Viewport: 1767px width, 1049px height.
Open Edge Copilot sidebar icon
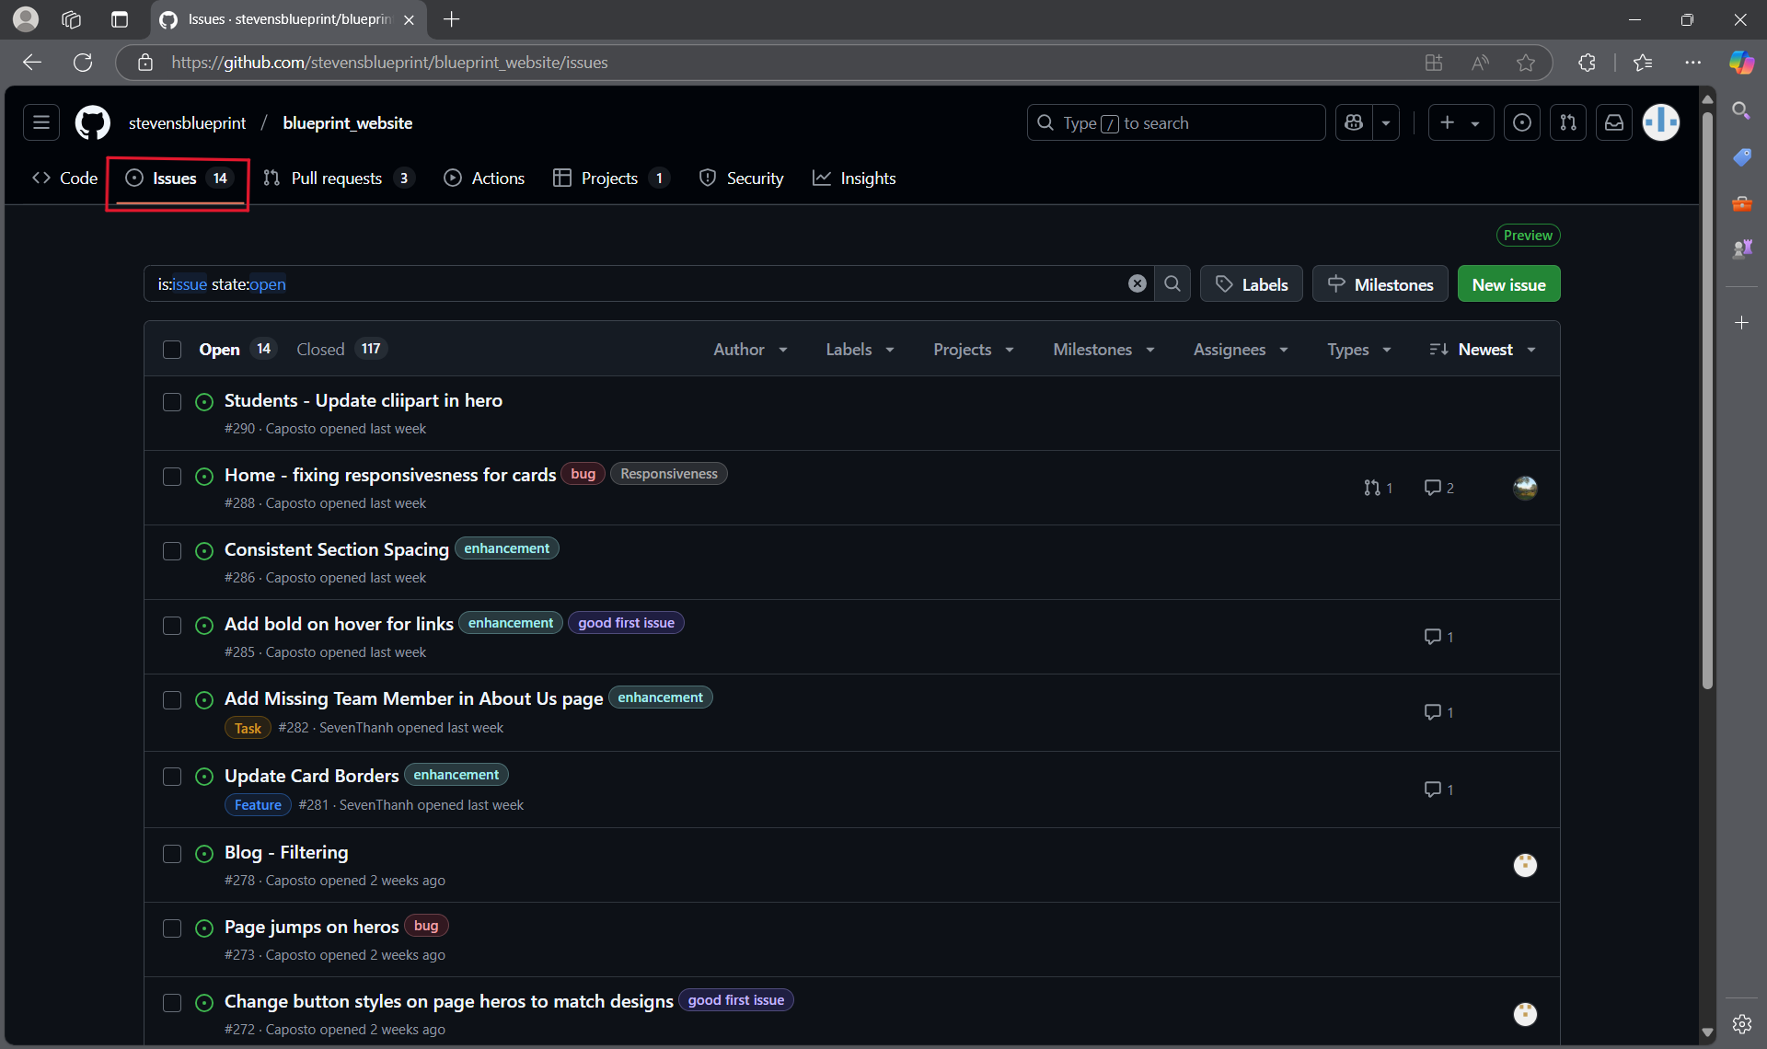[1741, 63]
